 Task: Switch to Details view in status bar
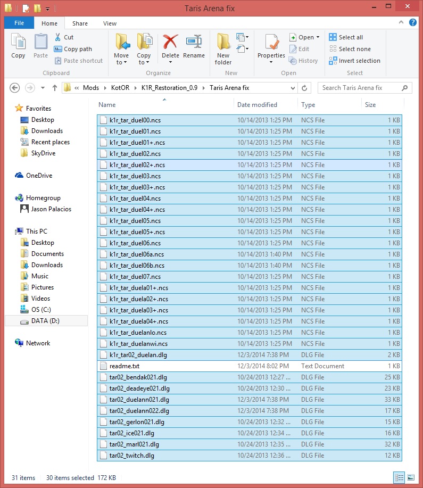(x=400, y=477)
